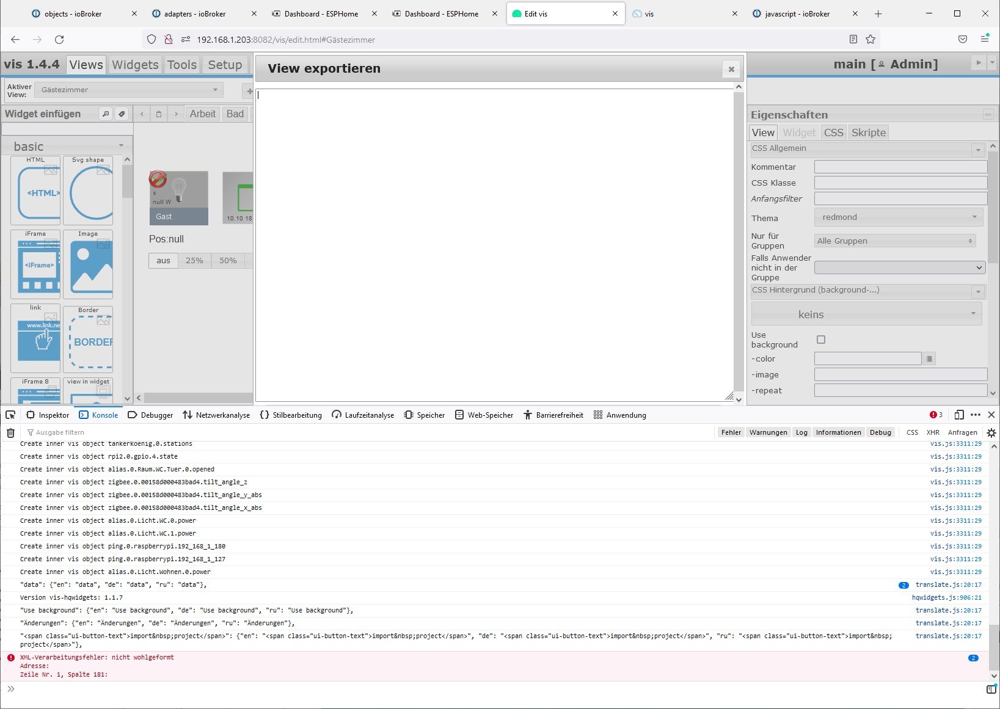This screenshot has width=1000, height=709.
Task: Toggle the 'aus' position option
Action: [162, 260]
